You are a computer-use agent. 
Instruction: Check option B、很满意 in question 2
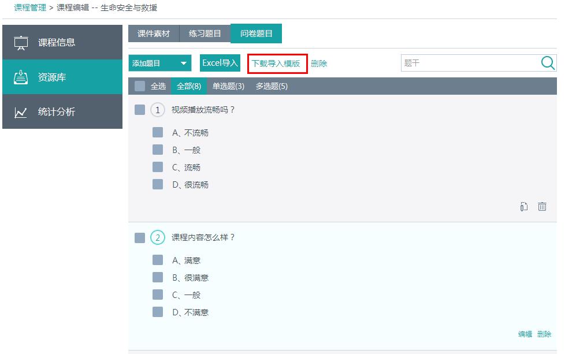tap(158, 278)
